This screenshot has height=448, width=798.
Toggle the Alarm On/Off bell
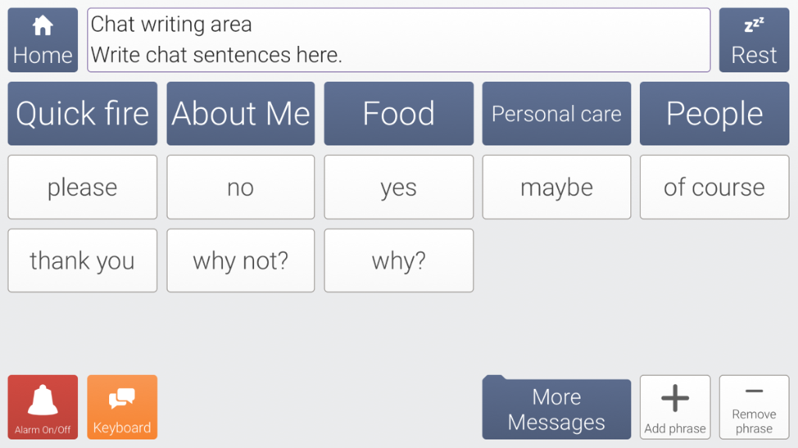click(43, 408)
